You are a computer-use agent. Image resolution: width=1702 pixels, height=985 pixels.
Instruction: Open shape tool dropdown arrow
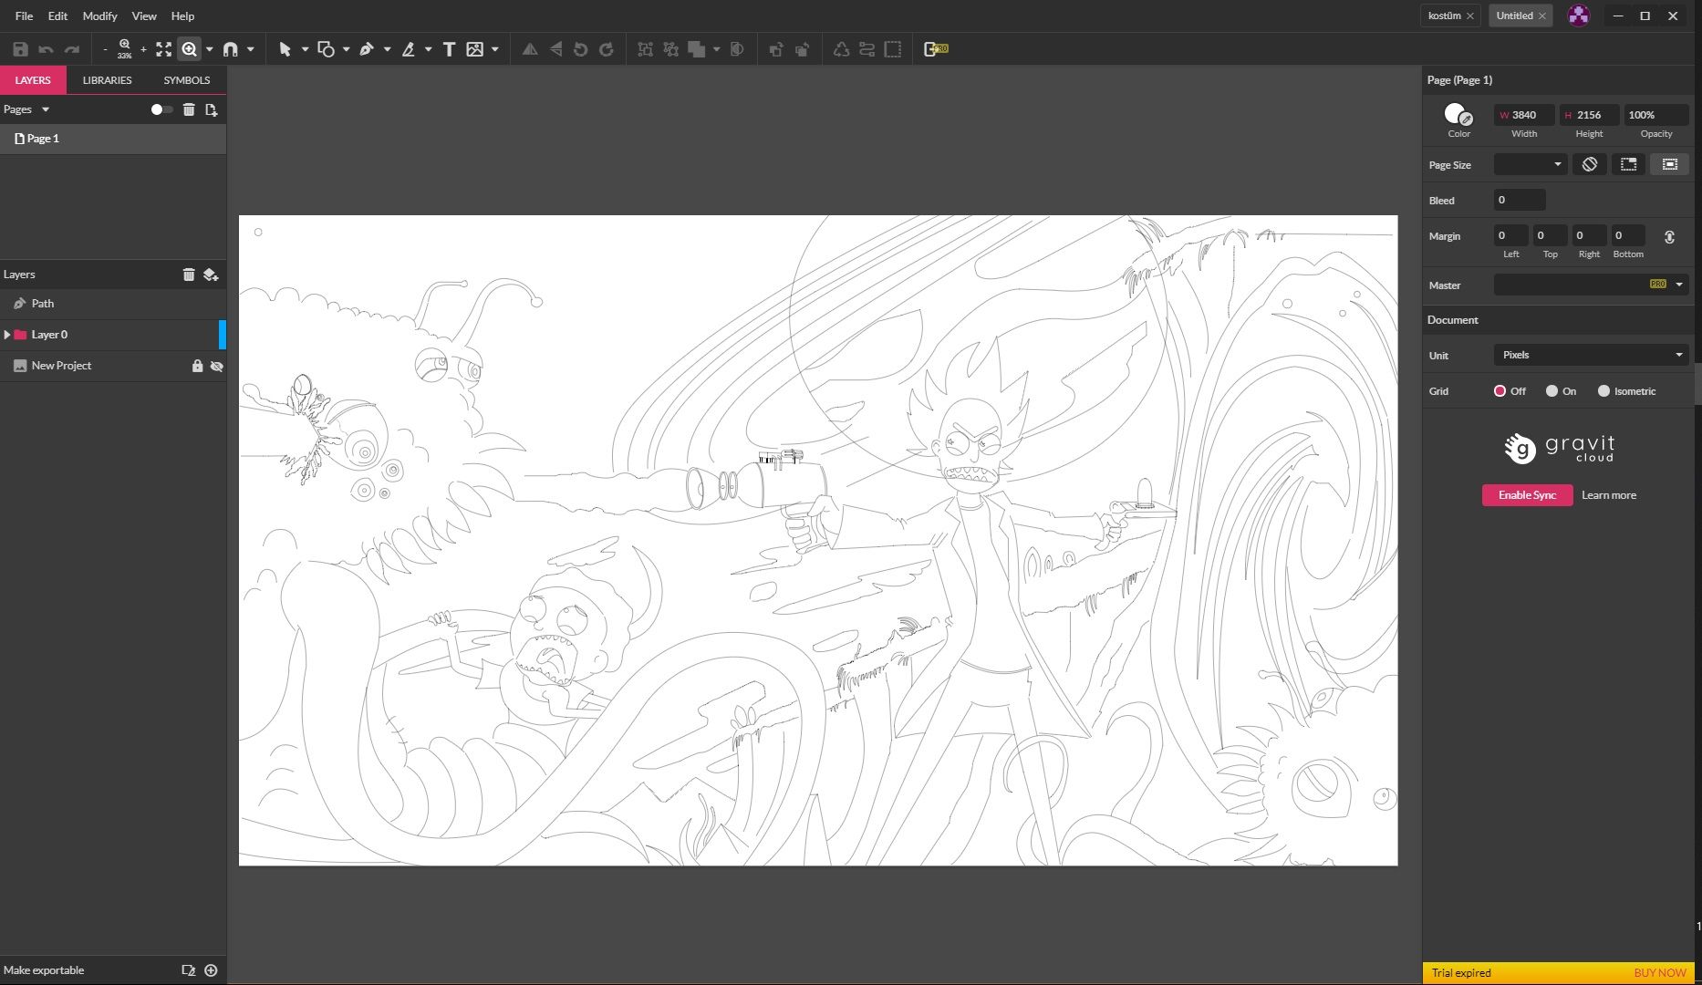(346, 49)
